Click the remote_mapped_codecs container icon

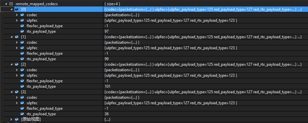[x=11, y=4]
